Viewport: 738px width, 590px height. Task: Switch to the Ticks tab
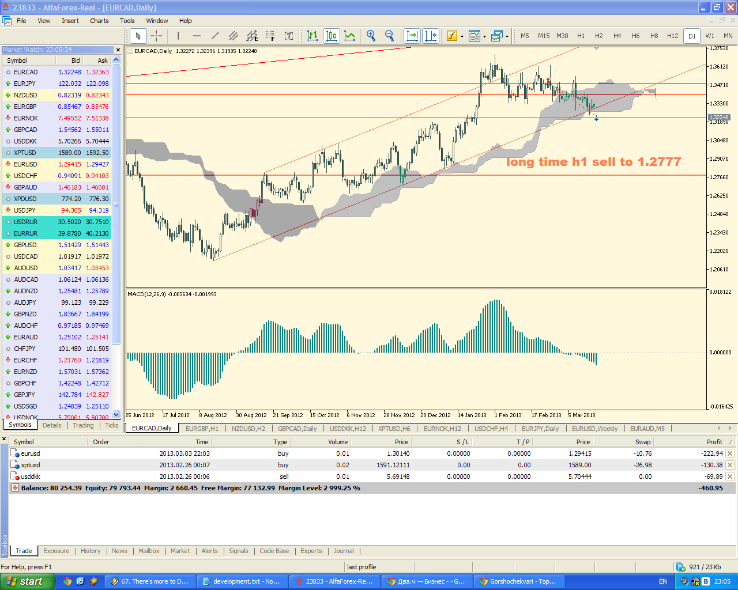pos(112,425)
